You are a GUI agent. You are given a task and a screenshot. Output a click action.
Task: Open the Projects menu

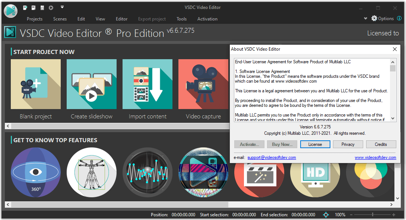click(34, 19)
